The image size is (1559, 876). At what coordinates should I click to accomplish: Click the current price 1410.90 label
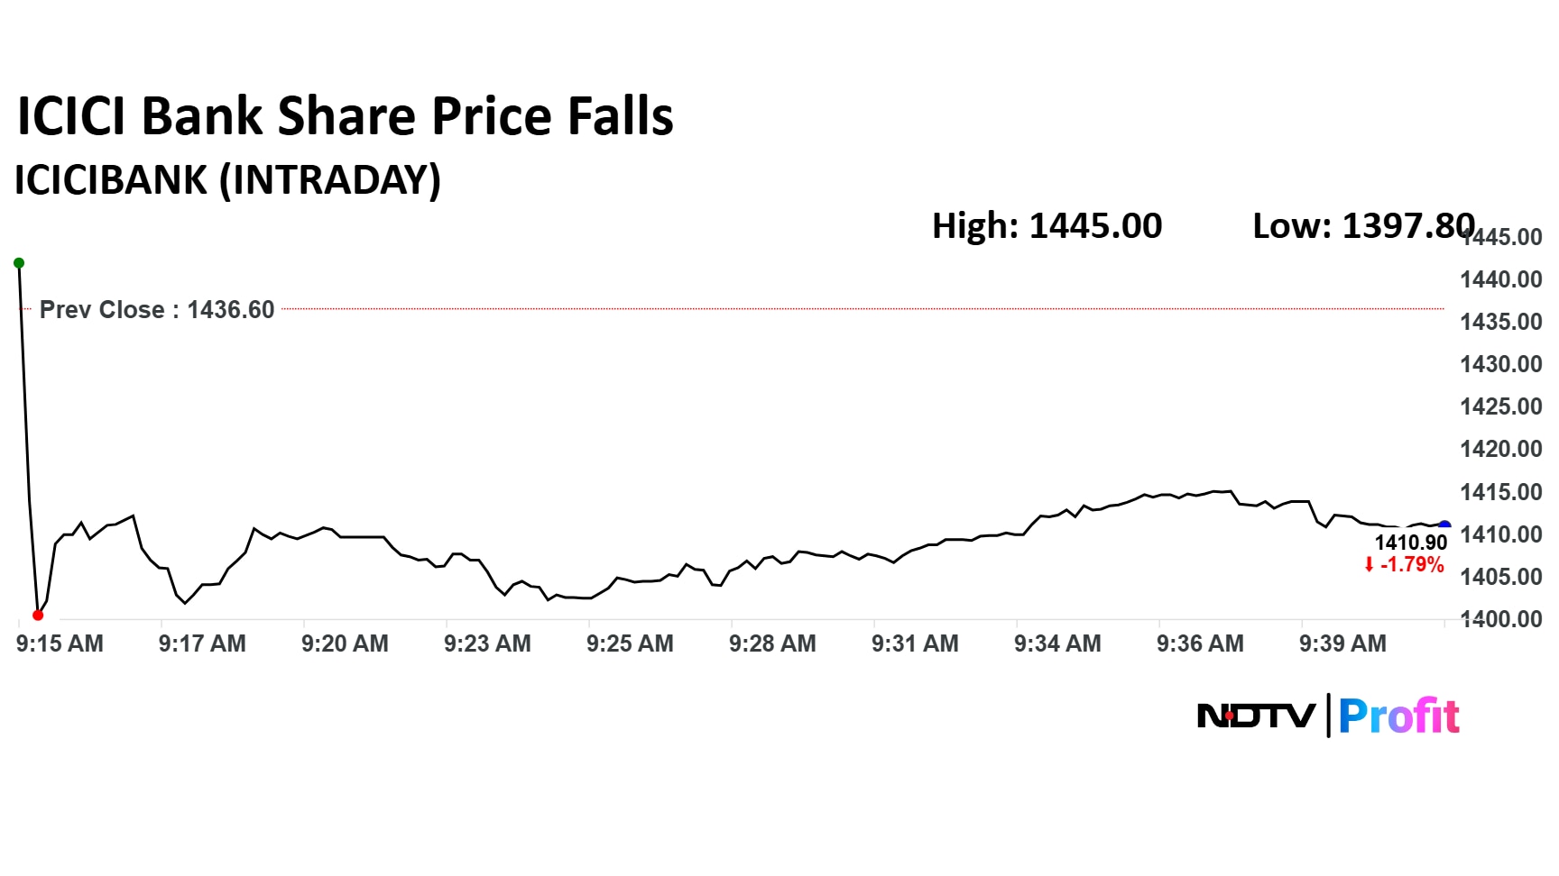click(1410, 543)
